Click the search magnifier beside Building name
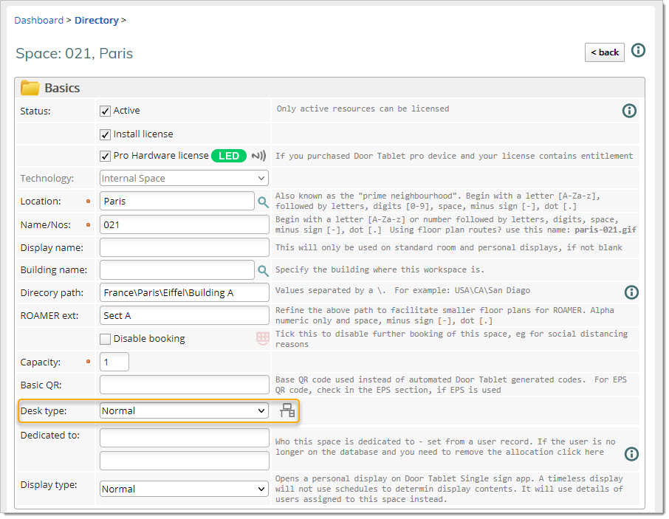The image size is (669, 519). pyautogui.click(x=263, y=270)
